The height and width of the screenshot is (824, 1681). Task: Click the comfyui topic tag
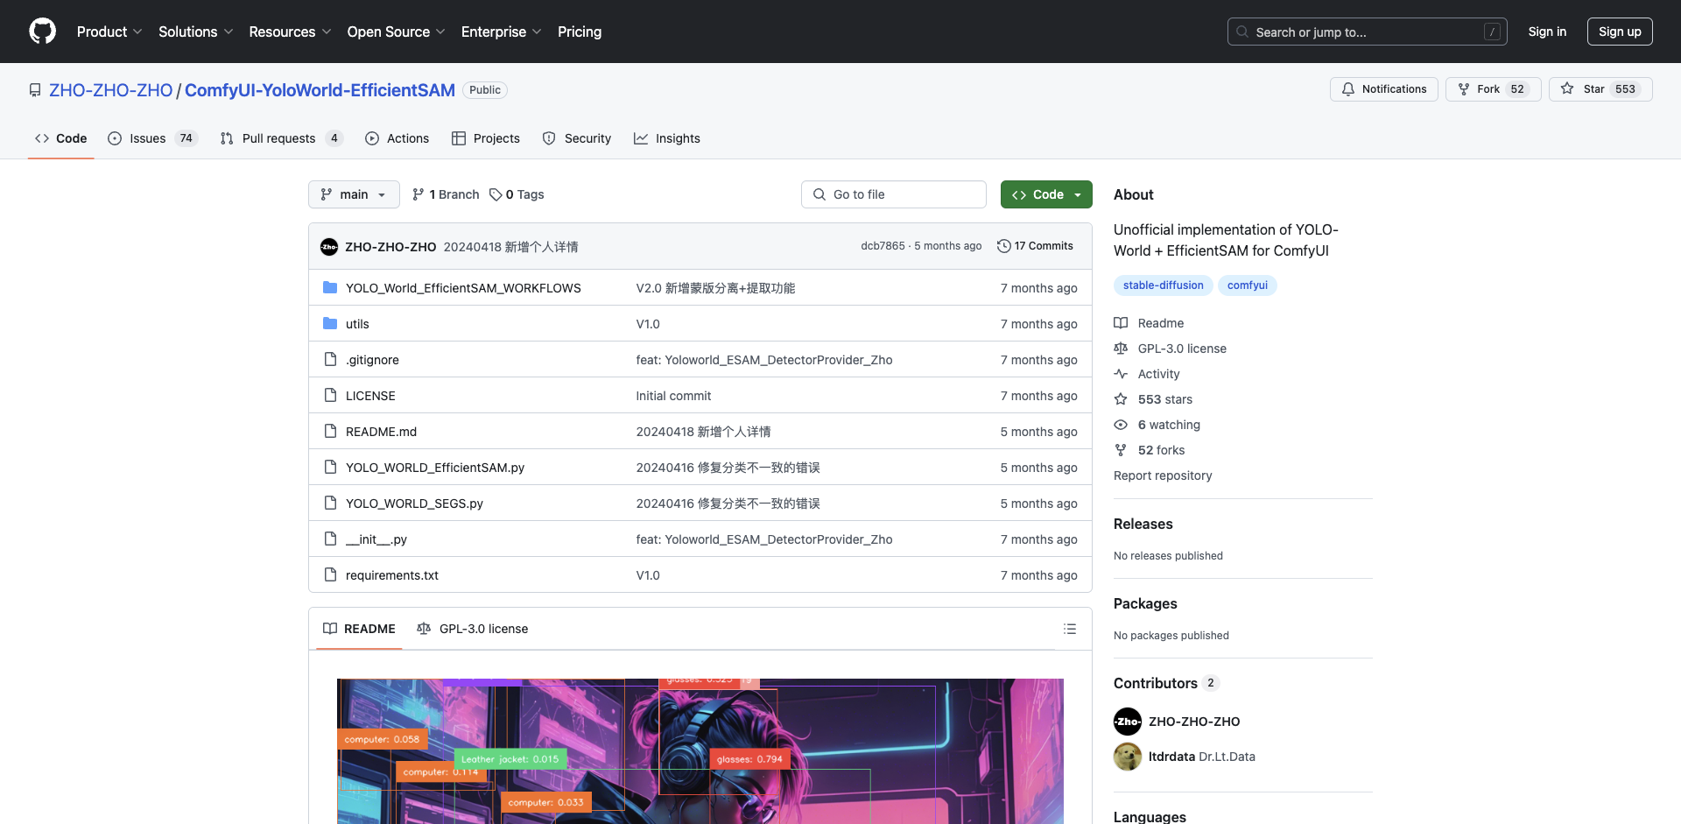coord(1248,285)
